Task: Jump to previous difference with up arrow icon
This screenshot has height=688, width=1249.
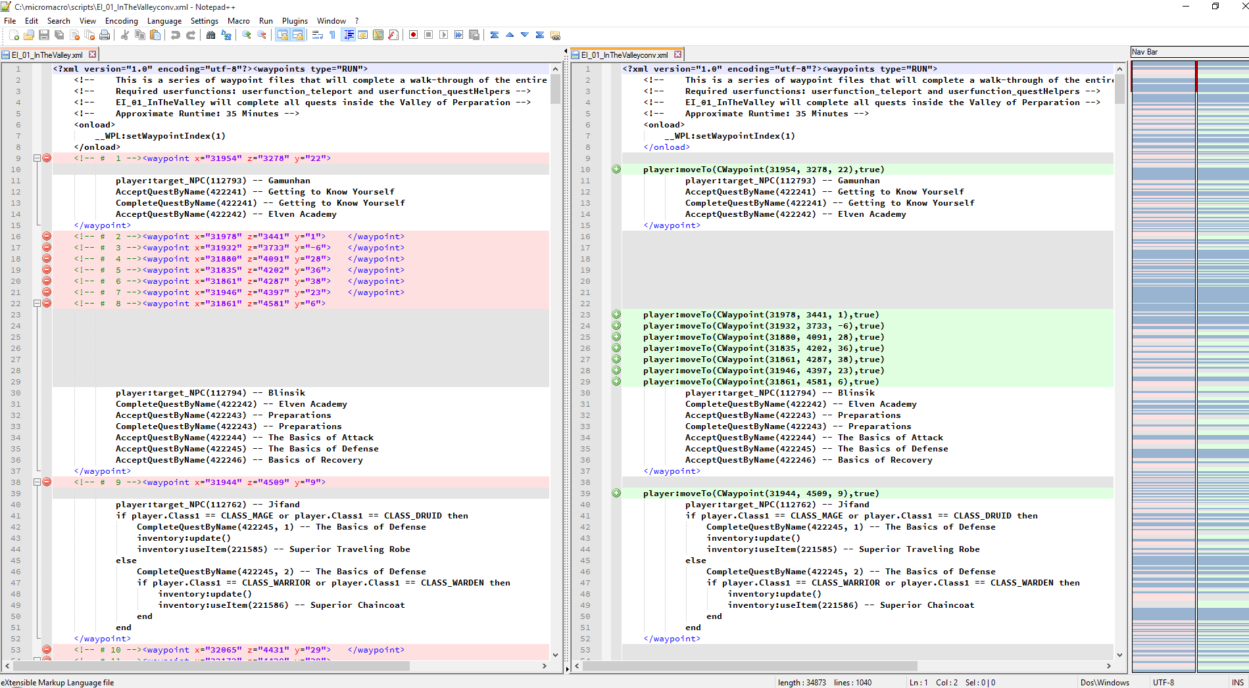Action: pos(510,35)
